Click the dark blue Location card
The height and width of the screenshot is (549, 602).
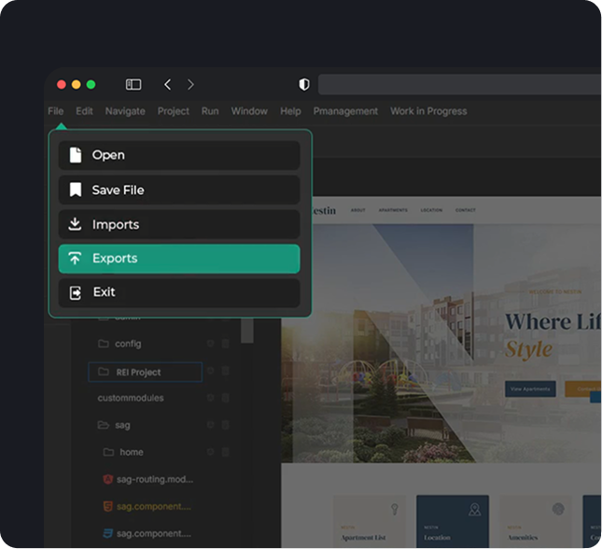(x=453, y=521)
